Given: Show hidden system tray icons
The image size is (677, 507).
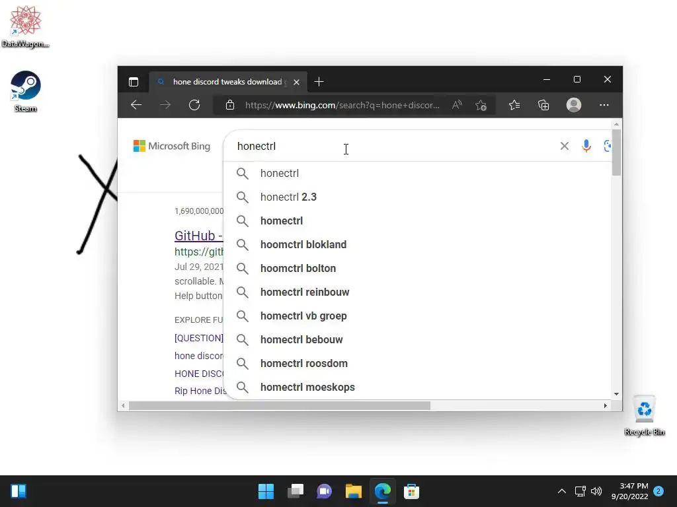Looking at the screenshot, I should click(x=561, y=491).
